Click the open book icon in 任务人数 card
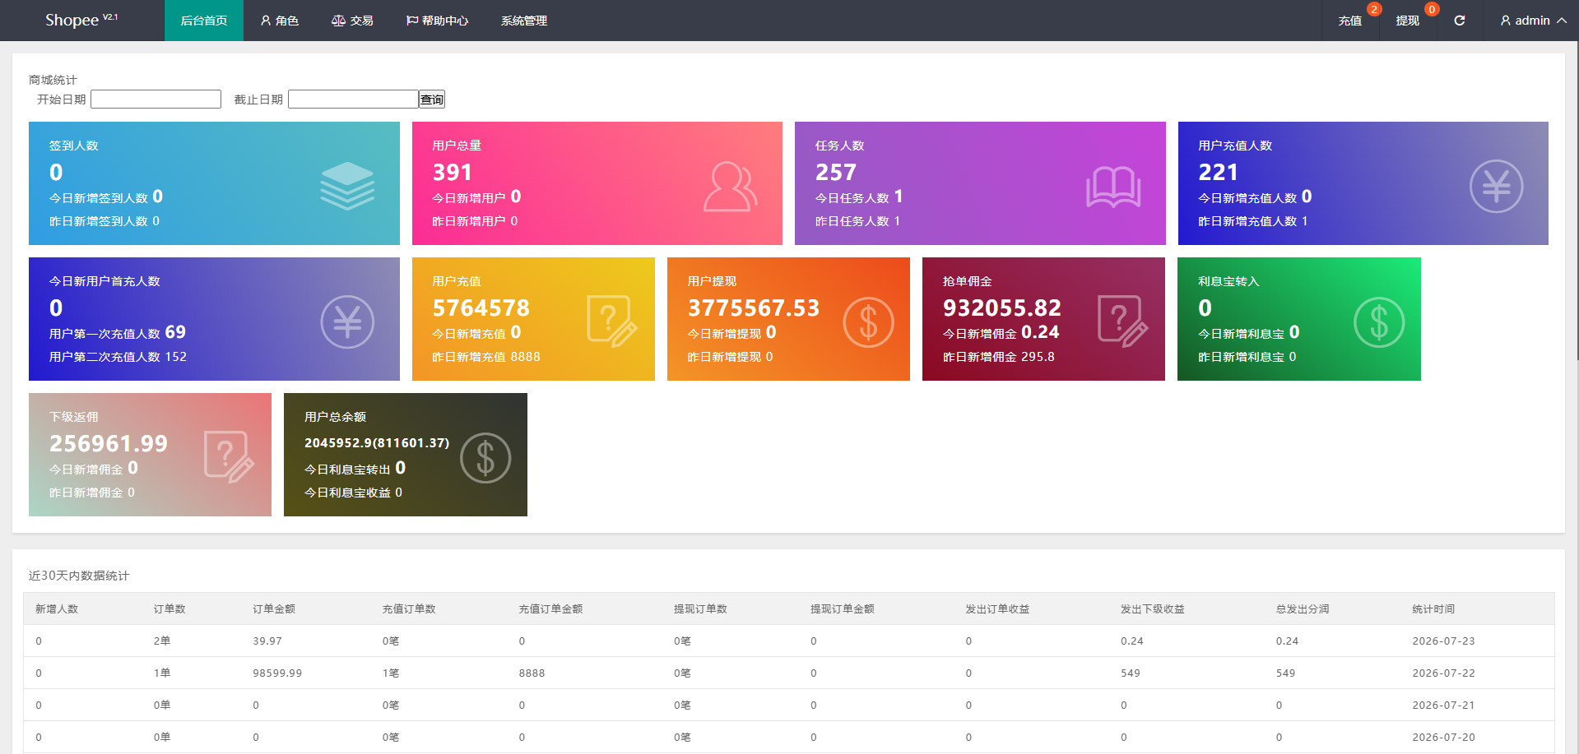The image size is (1579, 754). point(1113,187)
